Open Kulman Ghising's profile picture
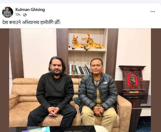The width and height of the screenshot is (161, 132). (8, 12)
